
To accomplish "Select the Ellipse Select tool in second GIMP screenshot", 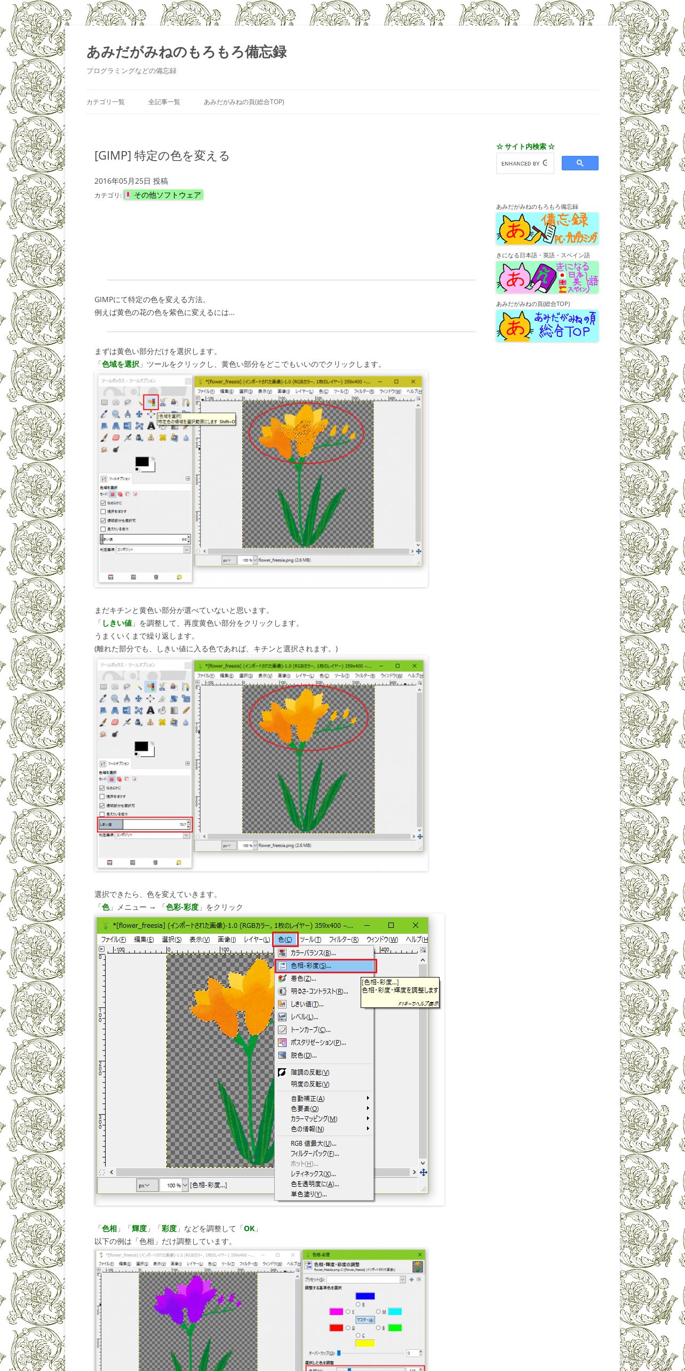I will coord(115,687).
